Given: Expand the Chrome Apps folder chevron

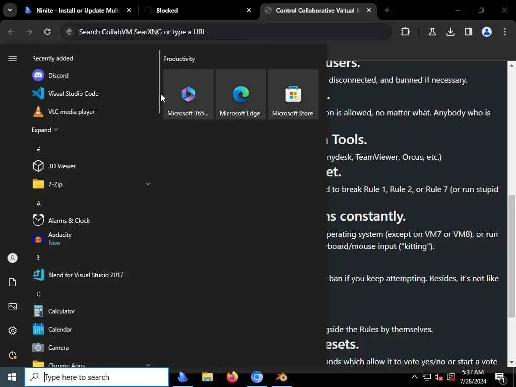Looking at the screenshot, I should point(148,365).
